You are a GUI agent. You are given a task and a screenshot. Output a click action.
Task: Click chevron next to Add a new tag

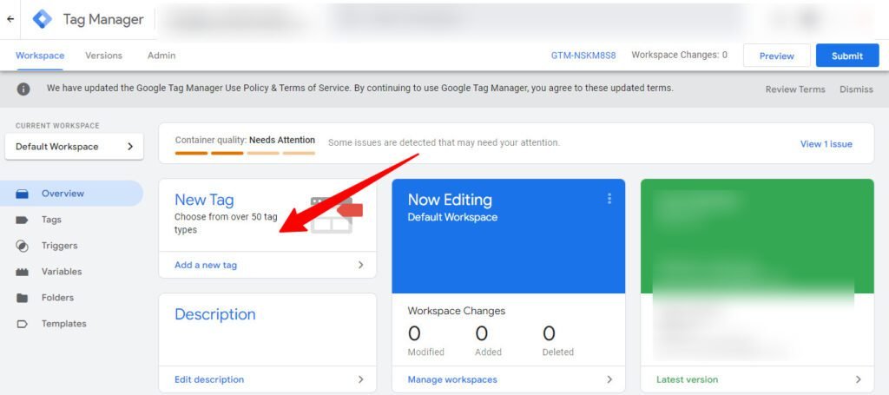(x=360, y=266)
